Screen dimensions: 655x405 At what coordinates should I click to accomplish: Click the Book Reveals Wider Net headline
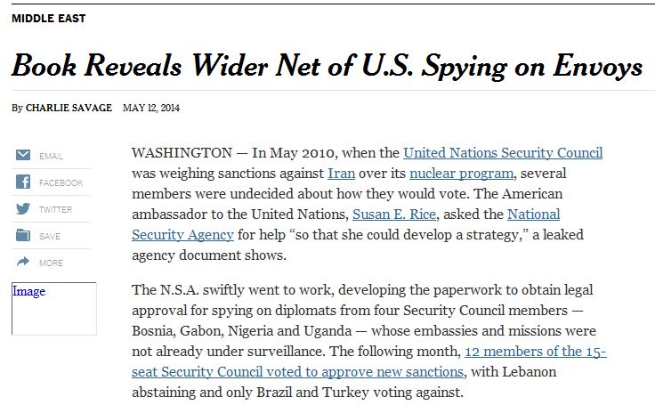[327, 66]
